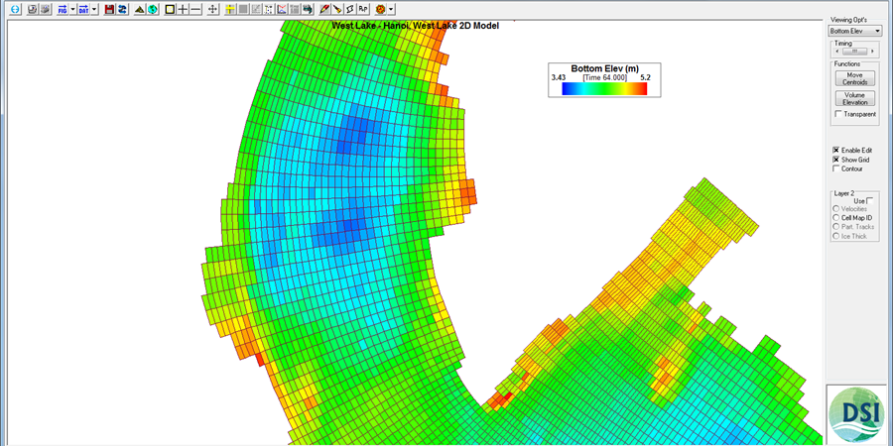Image resolution: width=893 pixels, height=446 pixels.
Task: Click the blue FIG export icon
Action: click(x=63, y=9)
